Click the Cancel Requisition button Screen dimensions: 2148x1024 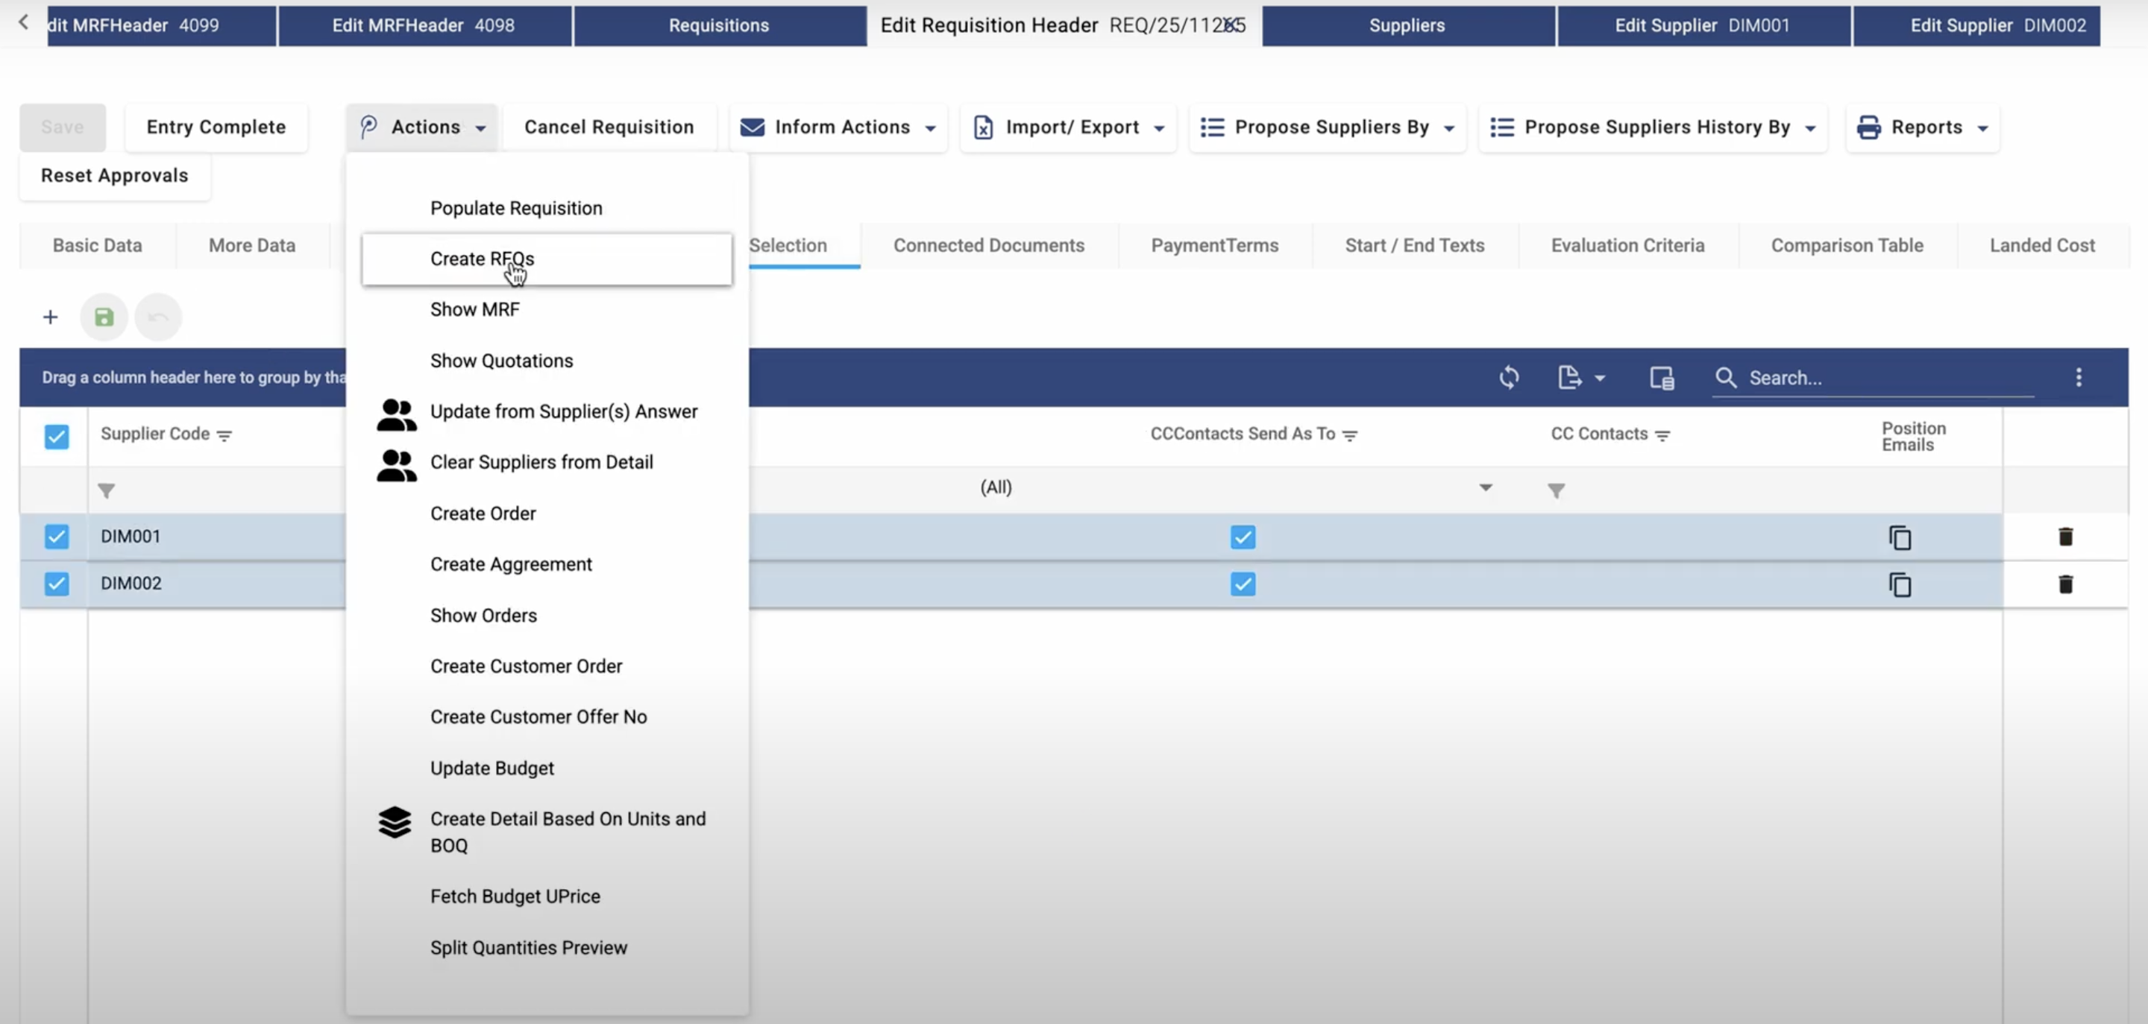click(x=609, y=127)
